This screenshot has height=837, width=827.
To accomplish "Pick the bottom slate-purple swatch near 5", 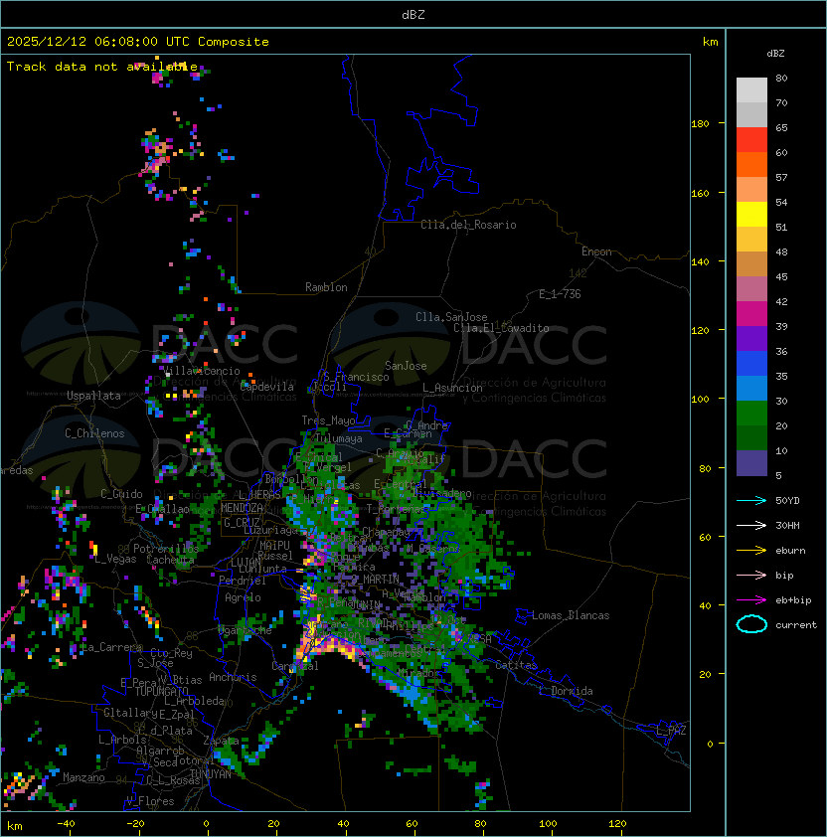I will coord(751,463).
